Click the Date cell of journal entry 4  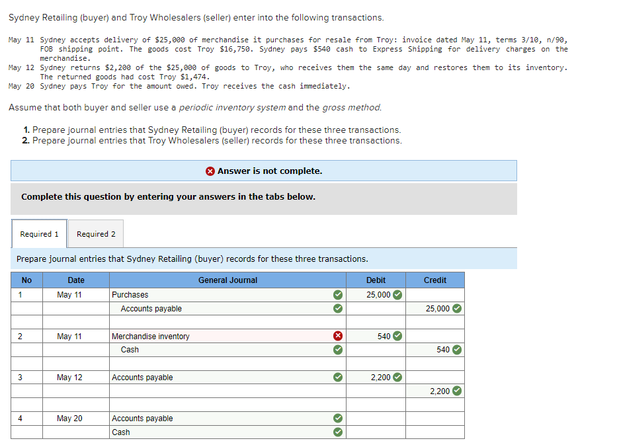(75, 418)
